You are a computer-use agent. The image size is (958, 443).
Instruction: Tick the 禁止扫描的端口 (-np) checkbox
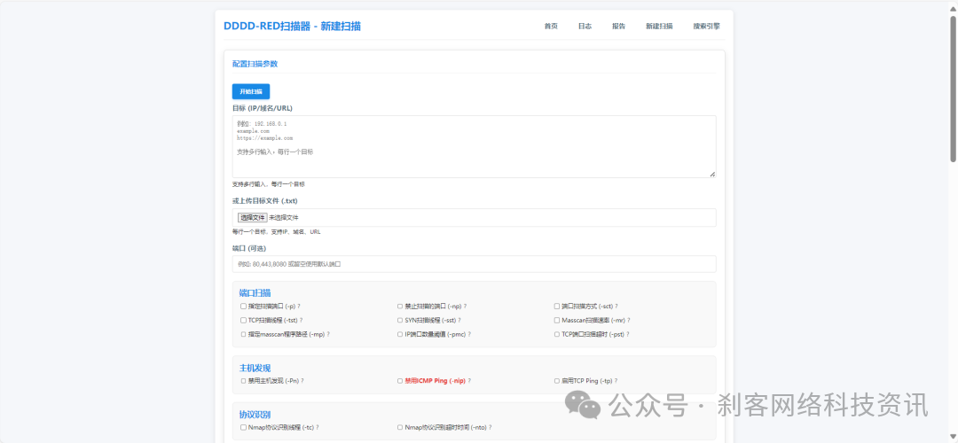pyautogui.click(x=400, y=307)
